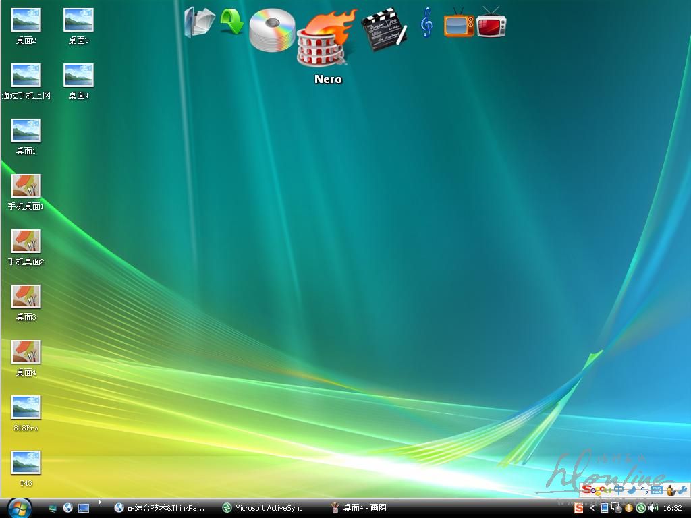
Task: Click the red television dock icon
Action: (491, 23)
